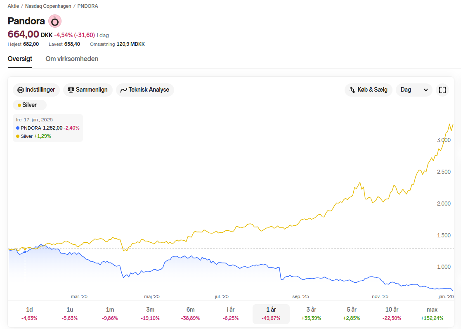Click the blue PNDORA legend dot
The width and height of the screenshot is (461, 329).
click(18, 128)
